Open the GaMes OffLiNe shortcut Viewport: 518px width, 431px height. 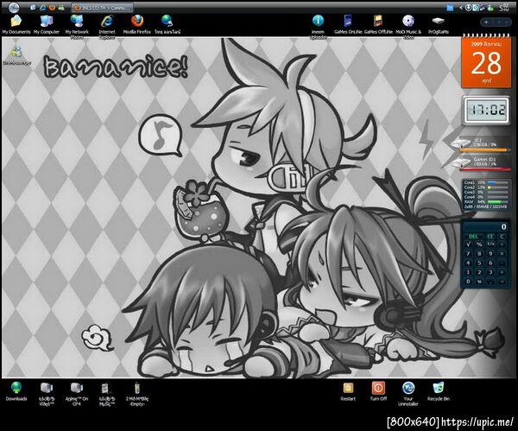point(378,21)
